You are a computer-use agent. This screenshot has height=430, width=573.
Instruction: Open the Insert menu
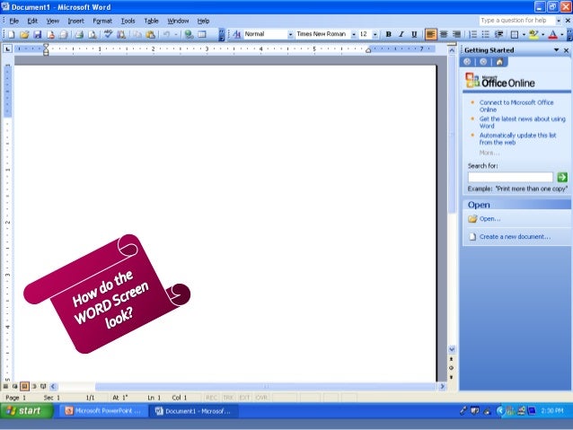75,21
